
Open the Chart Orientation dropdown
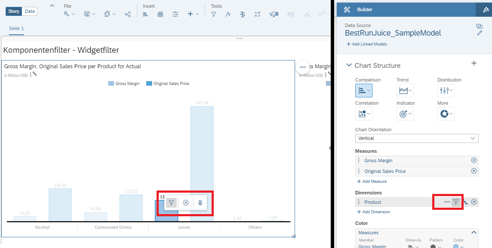point(417,138)
